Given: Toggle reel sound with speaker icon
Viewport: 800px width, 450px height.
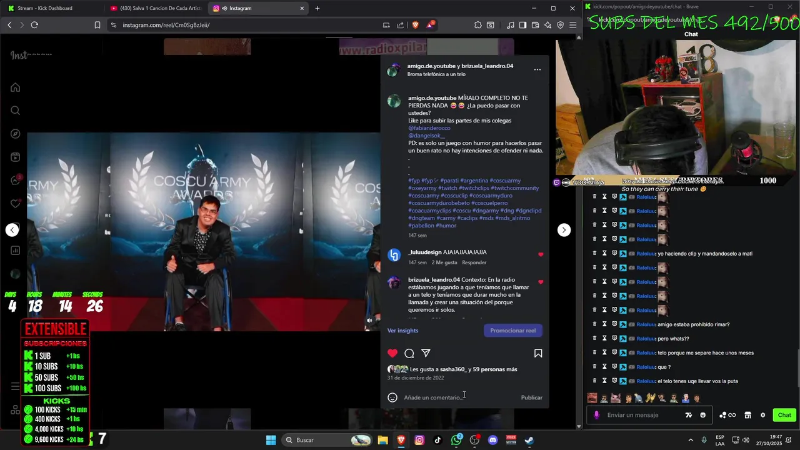Looking at the screenshot, I should pos(369,320).
